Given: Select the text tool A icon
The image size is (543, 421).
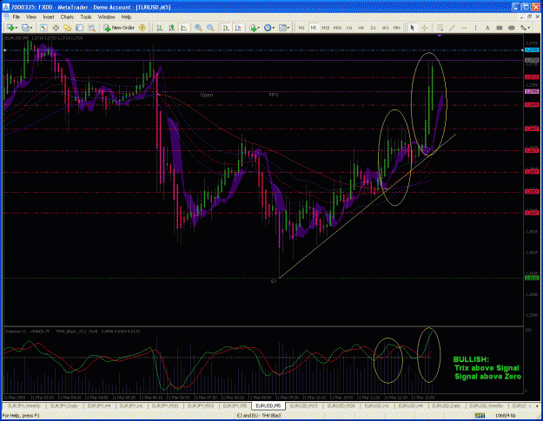Looking at the screenshot, I should (487, 28).
